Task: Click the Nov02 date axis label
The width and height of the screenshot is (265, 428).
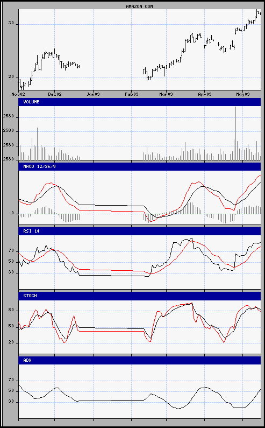Action: (x=18, y=94)
